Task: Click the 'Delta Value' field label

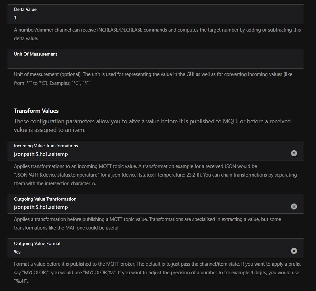Action: coord(25,9)
